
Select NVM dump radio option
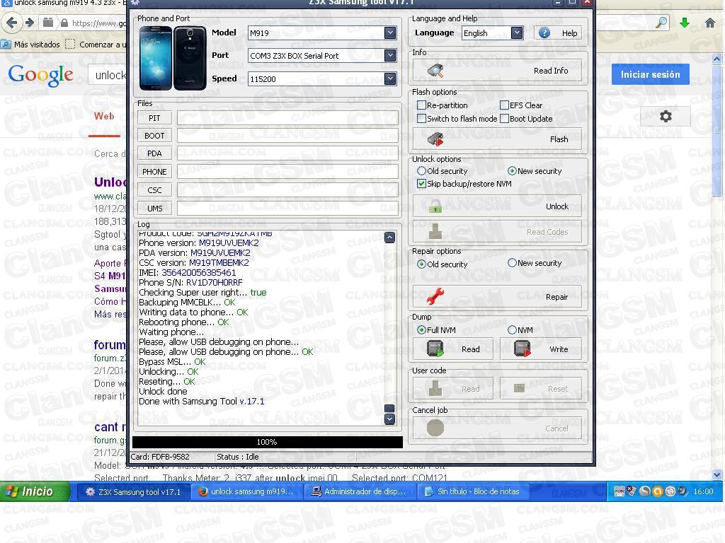coord(512,329)
